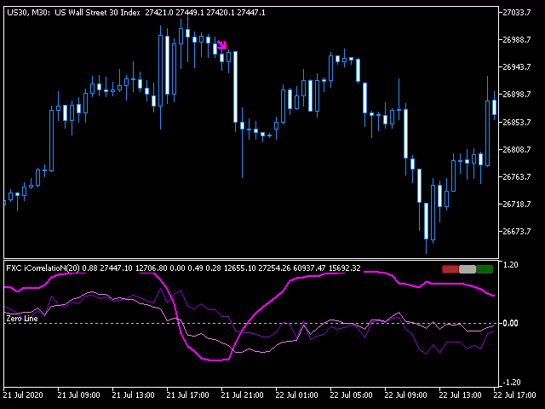
Task: Click the magenta arrow signal marker
Action: tap(221, 45)
